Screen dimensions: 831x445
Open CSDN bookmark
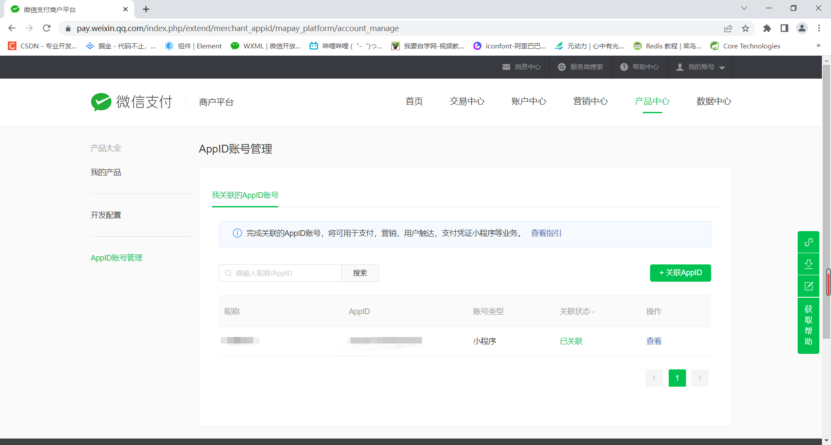click(42, 46)
